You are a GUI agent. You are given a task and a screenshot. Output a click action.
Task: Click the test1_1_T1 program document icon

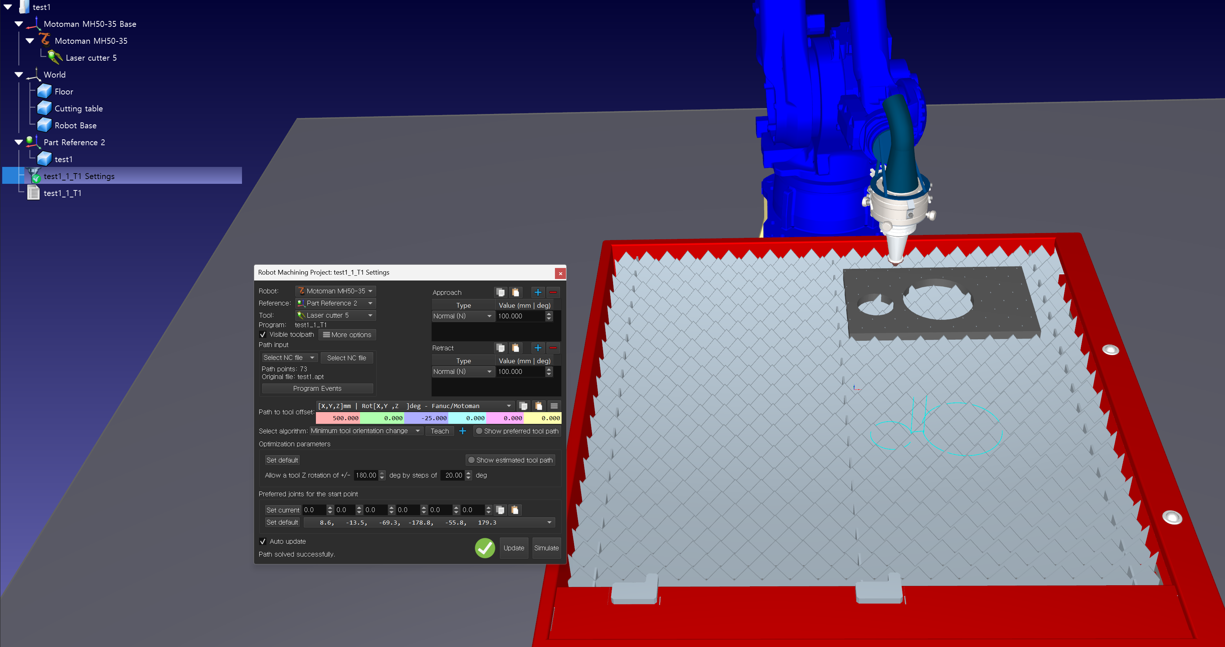(33, 193)
